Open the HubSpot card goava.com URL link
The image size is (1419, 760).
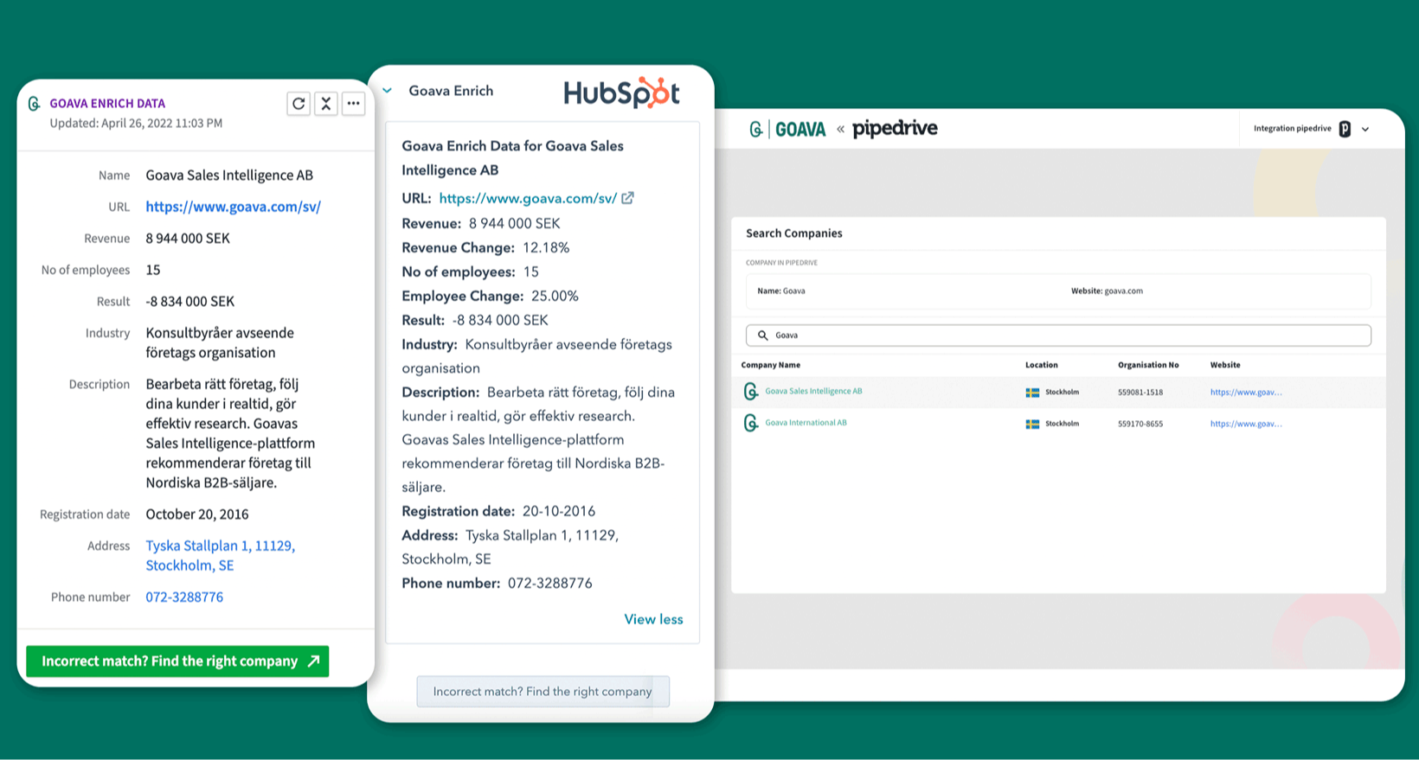pyautogui.click(x=528, y=199)
